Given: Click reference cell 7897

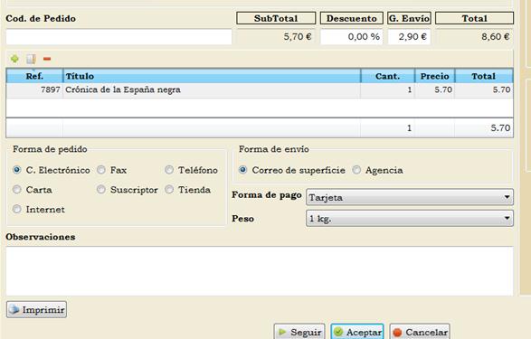Looking at the screenshot, I should (34, 90).
